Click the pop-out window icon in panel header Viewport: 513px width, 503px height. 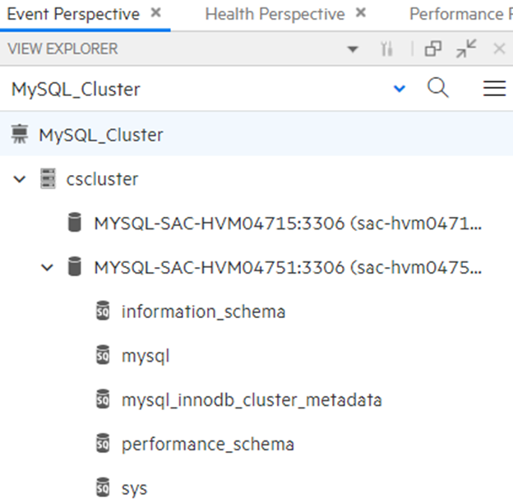coord(433,49)
